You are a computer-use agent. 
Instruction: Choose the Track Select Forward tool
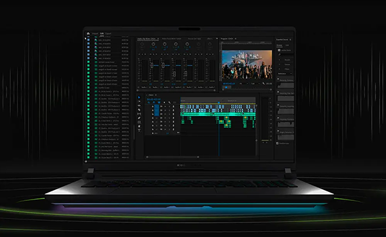(x=140, y=101)
